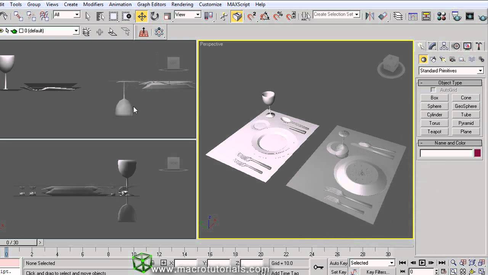The image size is (488, 275).
Task: Select the Lights create category
Action: tap(443, 59)
